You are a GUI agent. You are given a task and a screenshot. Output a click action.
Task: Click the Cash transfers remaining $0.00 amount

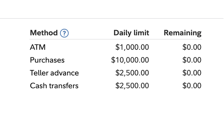point(192,86)
